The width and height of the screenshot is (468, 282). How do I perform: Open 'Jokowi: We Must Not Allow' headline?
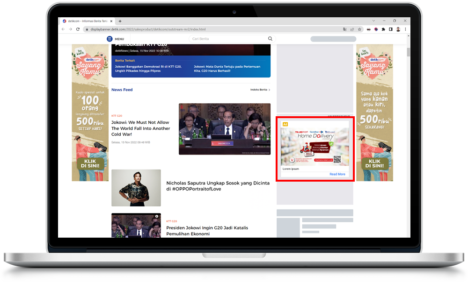coord(140,128)
